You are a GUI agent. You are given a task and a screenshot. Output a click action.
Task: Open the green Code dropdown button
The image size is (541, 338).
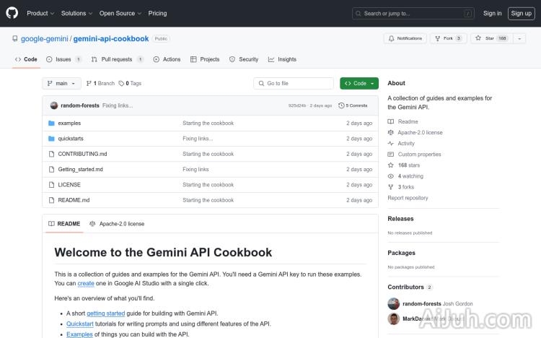[359, 83]
